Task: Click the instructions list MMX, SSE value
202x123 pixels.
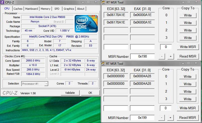Action: [59, 50]
